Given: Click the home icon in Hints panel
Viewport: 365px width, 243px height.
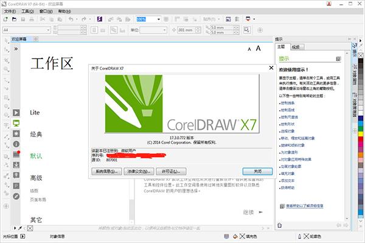Looking at the screenshot, I should (280, 225).
